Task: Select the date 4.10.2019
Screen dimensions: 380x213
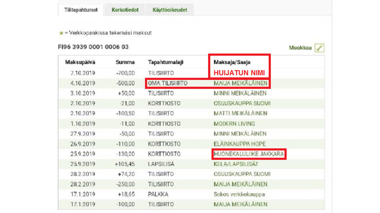Action: point(82,83)
